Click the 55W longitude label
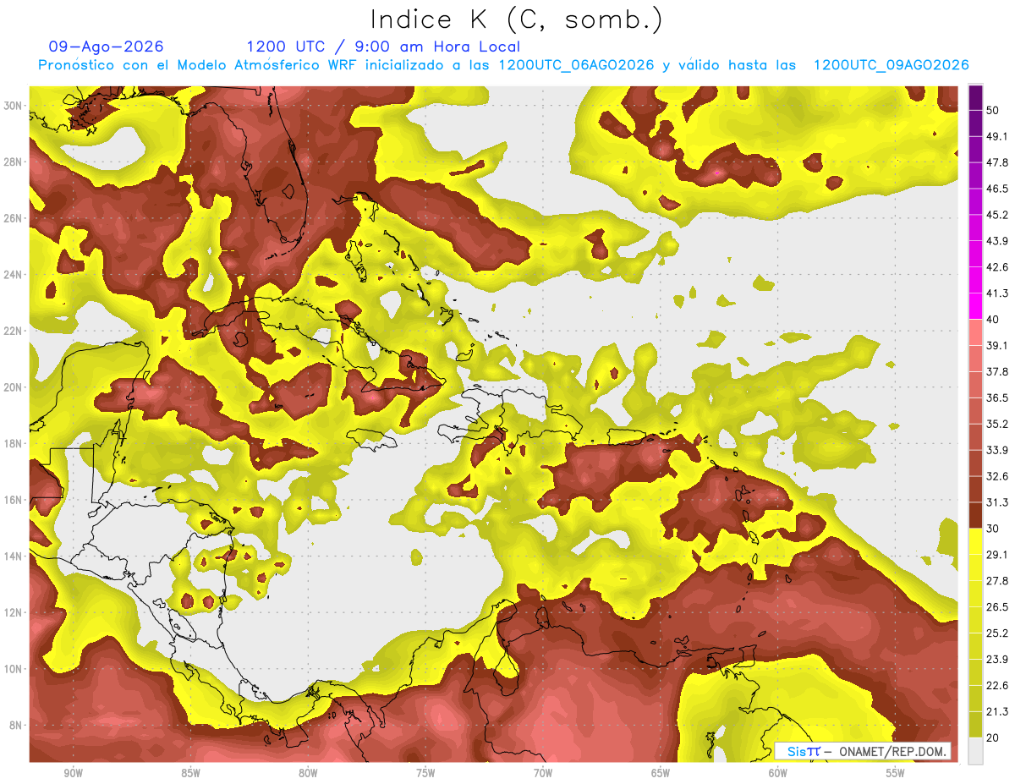This screenshot has width=1015, height=784. (896, 773)
